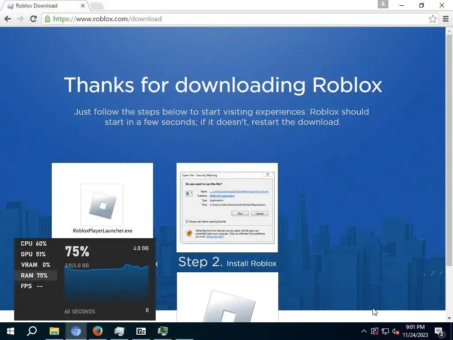Image resolution: width=453 pixels, height=340 pixels.
Task: Reload the Roblox download page
Action: pyautogui.click(x=33, y=19)
